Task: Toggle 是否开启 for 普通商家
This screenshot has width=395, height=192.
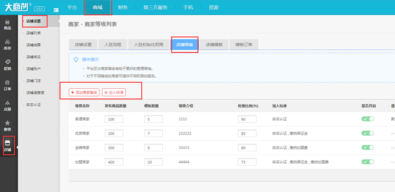Action: pyautogui.click(x=368, y=119)
